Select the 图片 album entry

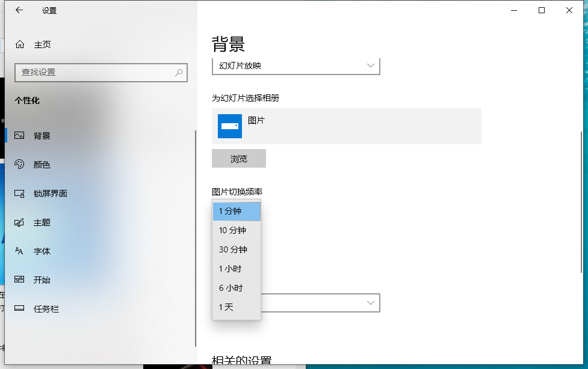click(x=347, y=126)
